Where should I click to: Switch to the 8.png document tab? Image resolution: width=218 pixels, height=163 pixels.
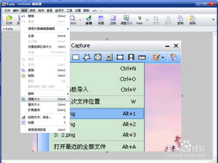click(x=8, y=29)
